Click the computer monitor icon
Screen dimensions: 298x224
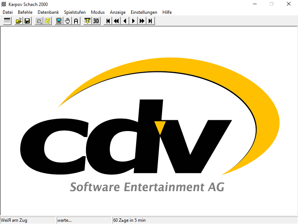coord(59,21)
